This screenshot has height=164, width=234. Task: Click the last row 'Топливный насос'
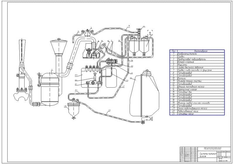tap(197, 114)
